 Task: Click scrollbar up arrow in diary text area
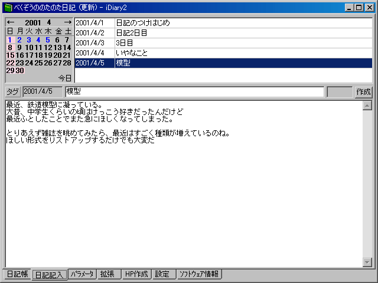pyautogui.click(x=367, y=106)
